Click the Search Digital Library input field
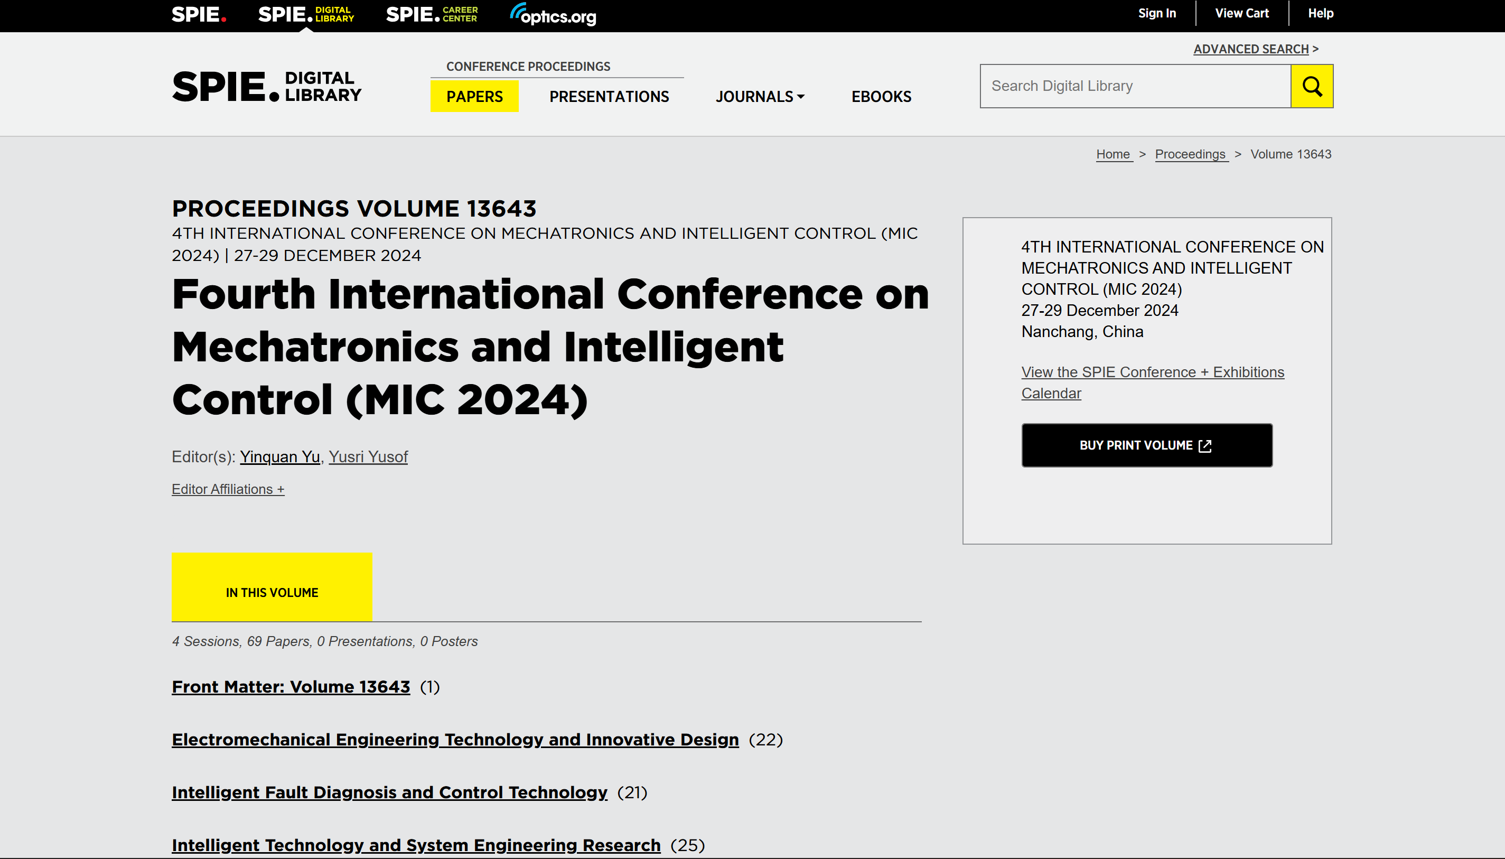Screen dimensions: 1505x859 click(1135, 86)
